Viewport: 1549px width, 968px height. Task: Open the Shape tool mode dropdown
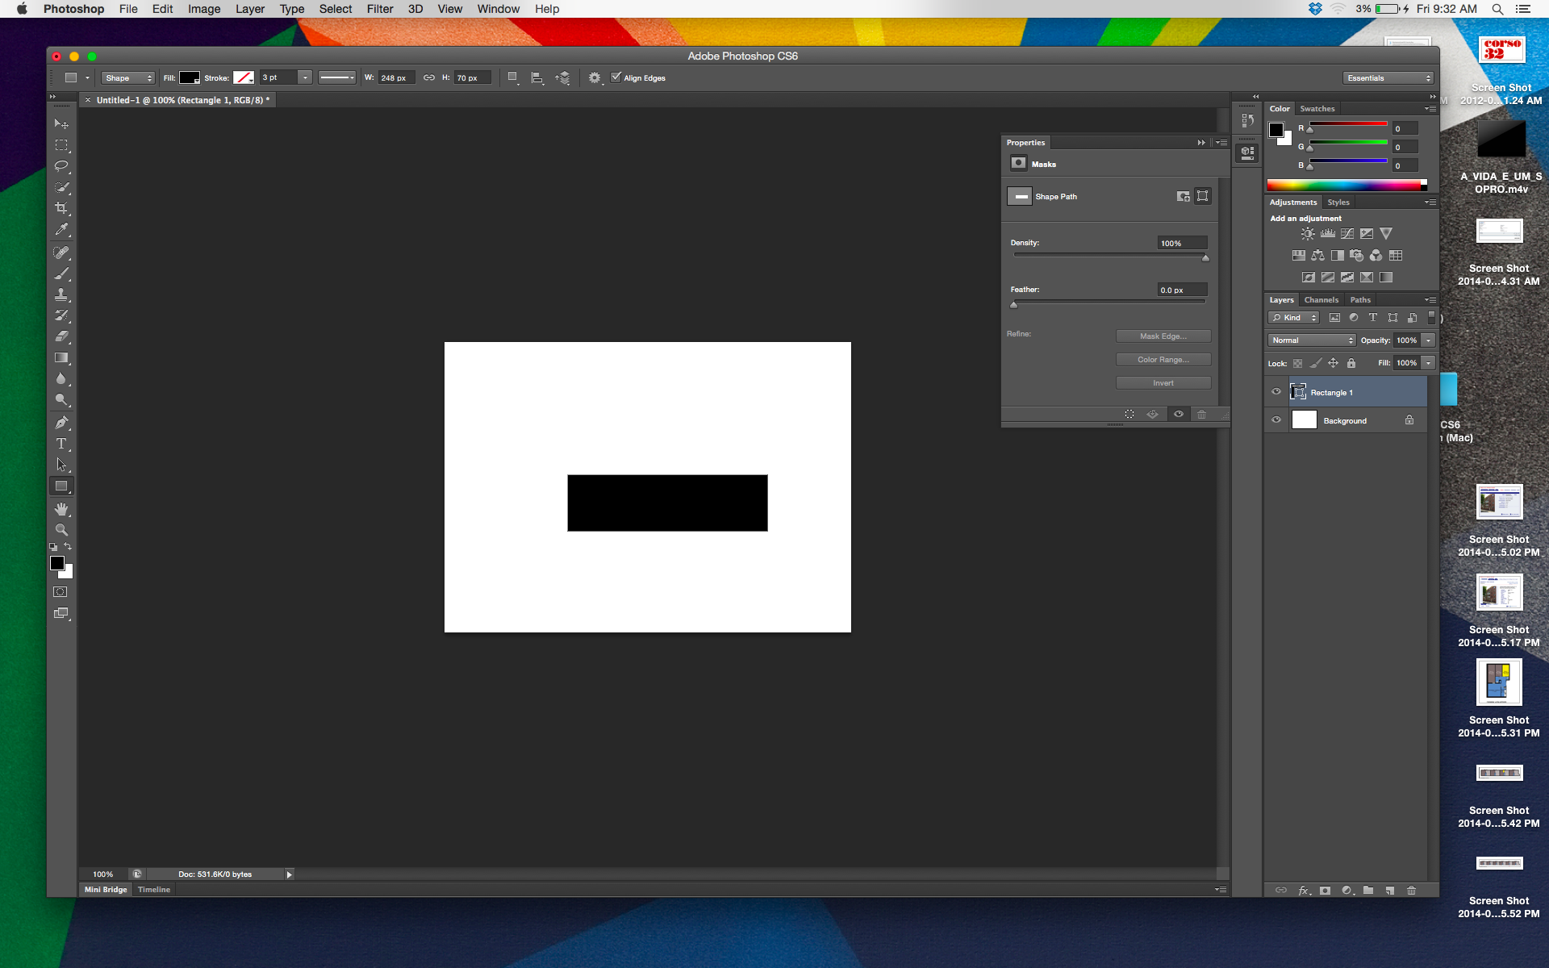(x=128, y=78)
